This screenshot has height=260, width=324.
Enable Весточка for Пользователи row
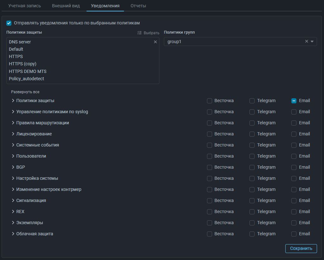pyautogui.click(x=210, y=156)
